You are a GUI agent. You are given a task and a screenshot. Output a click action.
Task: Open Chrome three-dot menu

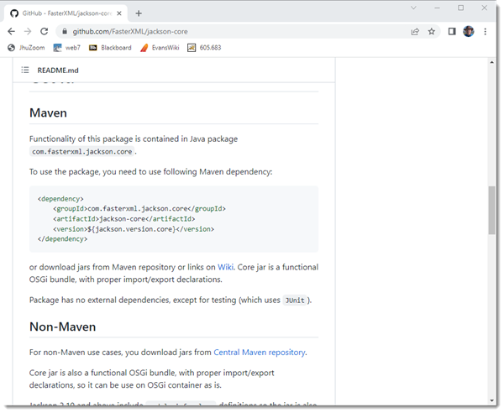(485, 31)
